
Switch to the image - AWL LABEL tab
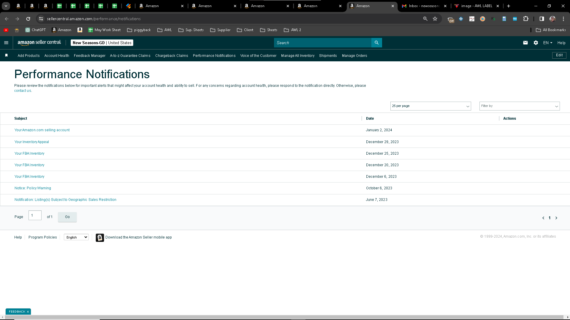click(476, 6)
